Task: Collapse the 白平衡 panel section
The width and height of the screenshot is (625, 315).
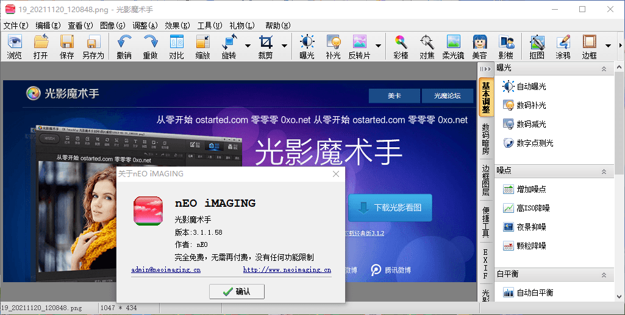Action: [x=604, y=275]
